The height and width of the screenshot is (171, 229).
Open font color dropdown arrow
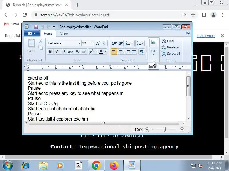(106, 52)
